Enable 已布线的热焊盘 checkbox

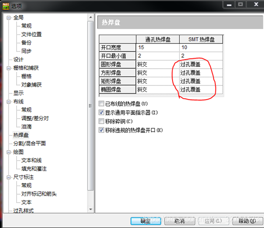[101, 104]
